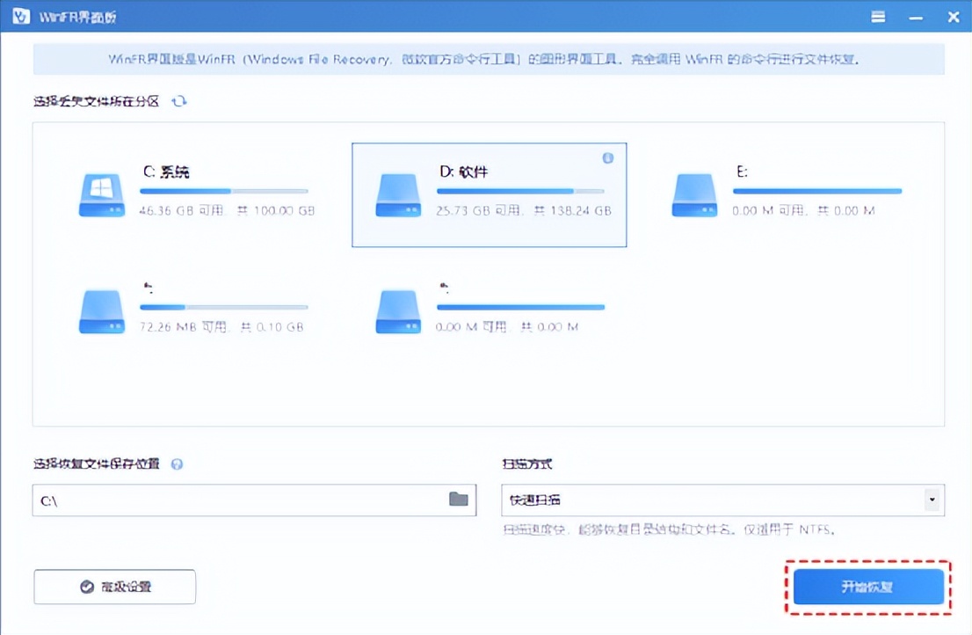Click the usage progress bar of the C: 系统 drive
Image resolution: width=972 pixels, height=635 pixels.
click(224, 191)
